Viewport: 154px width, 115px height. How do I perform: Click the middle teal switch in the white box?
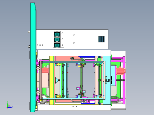click(x=57, y=40)
